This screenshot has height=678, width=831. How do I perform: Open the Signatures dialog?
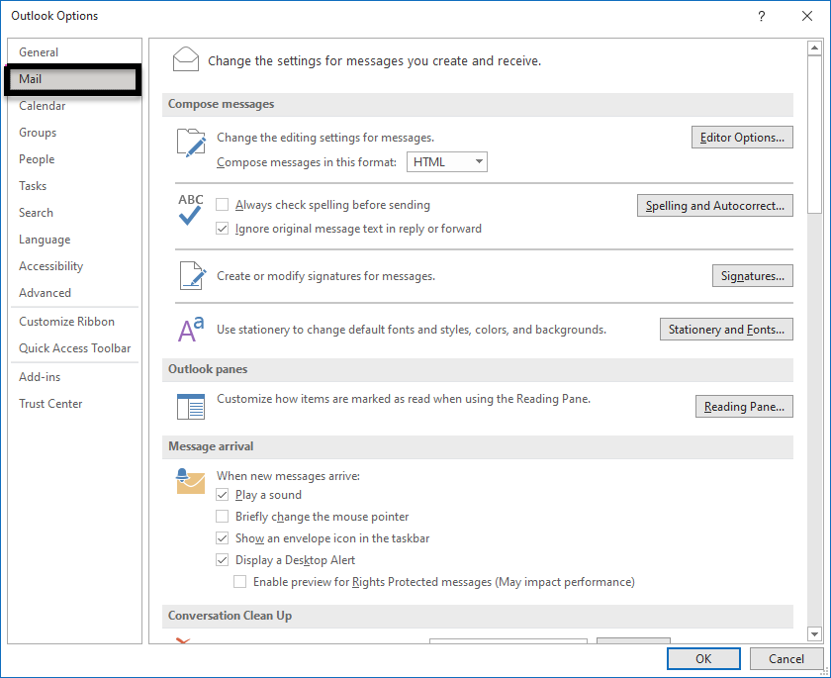coord(753,275)
